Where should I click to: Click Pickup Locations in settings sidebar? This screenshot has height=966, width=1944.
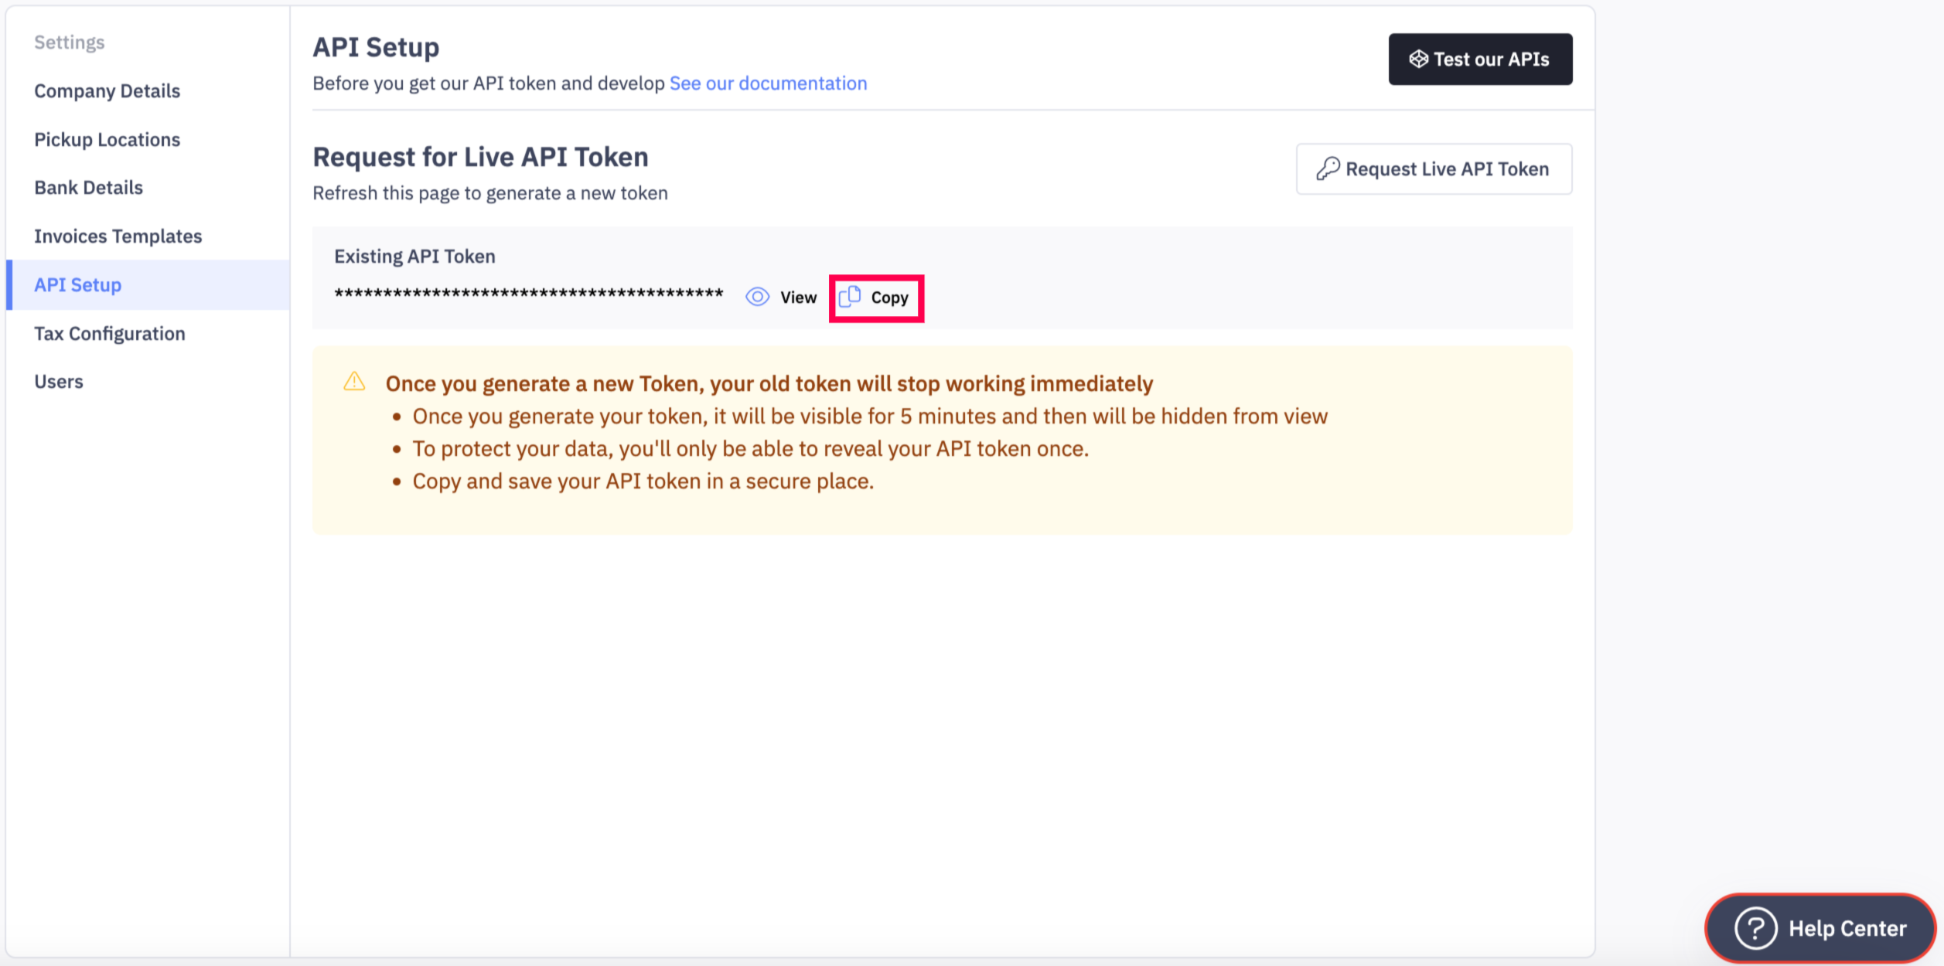[x=107, y=138]
